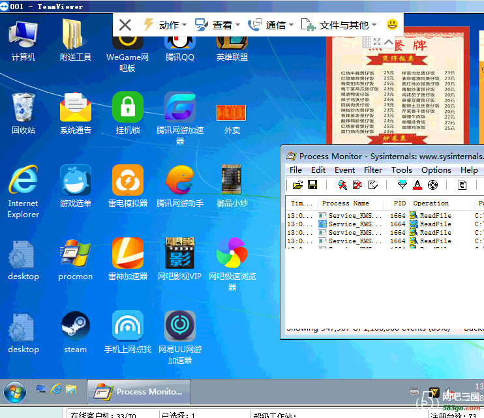Click the Process Monitor taskbar button
The height and width of the screenshot is (418, 484).
(x=139, y=392)
